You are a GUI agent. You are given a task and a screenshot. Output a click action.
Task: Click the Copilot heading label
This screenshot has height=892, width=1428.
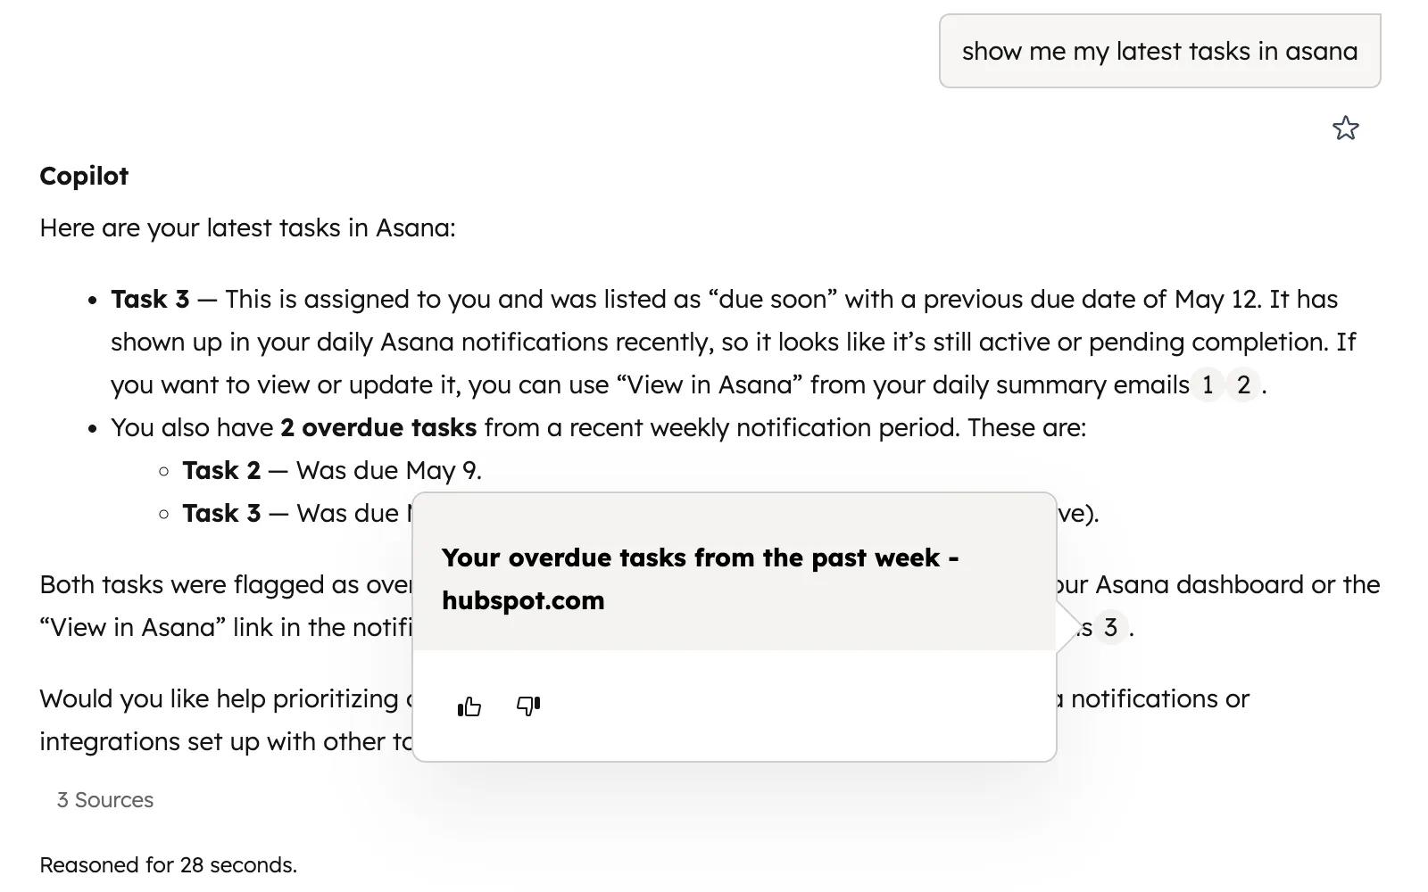click(84, 176)
